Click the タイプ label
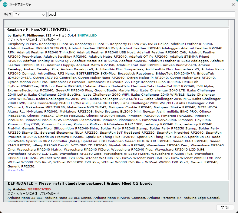This screenshot has height=213, width=238. click(7, 14)
